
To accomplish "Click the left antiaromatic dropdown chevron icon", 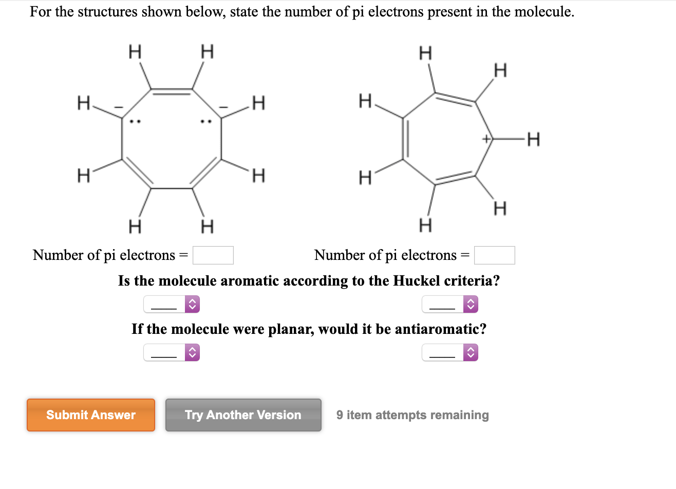I will pos(193,352).
